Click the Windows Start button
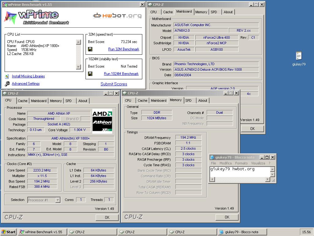The height and width of the screenshot is (236, 314). [8, 232]
